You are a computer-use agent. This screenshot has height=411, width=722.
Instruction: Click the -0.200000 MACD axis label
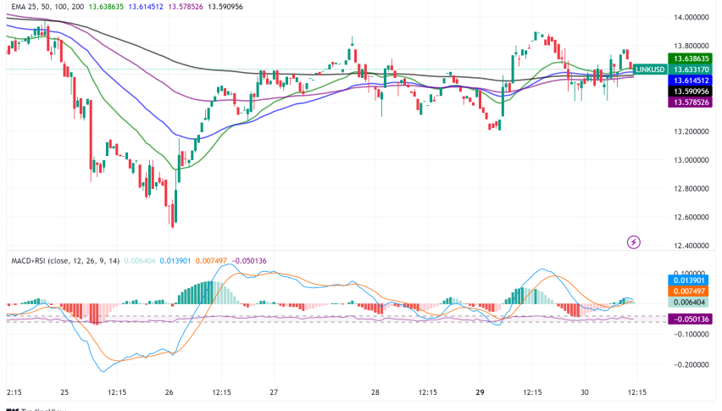point(691,364)
